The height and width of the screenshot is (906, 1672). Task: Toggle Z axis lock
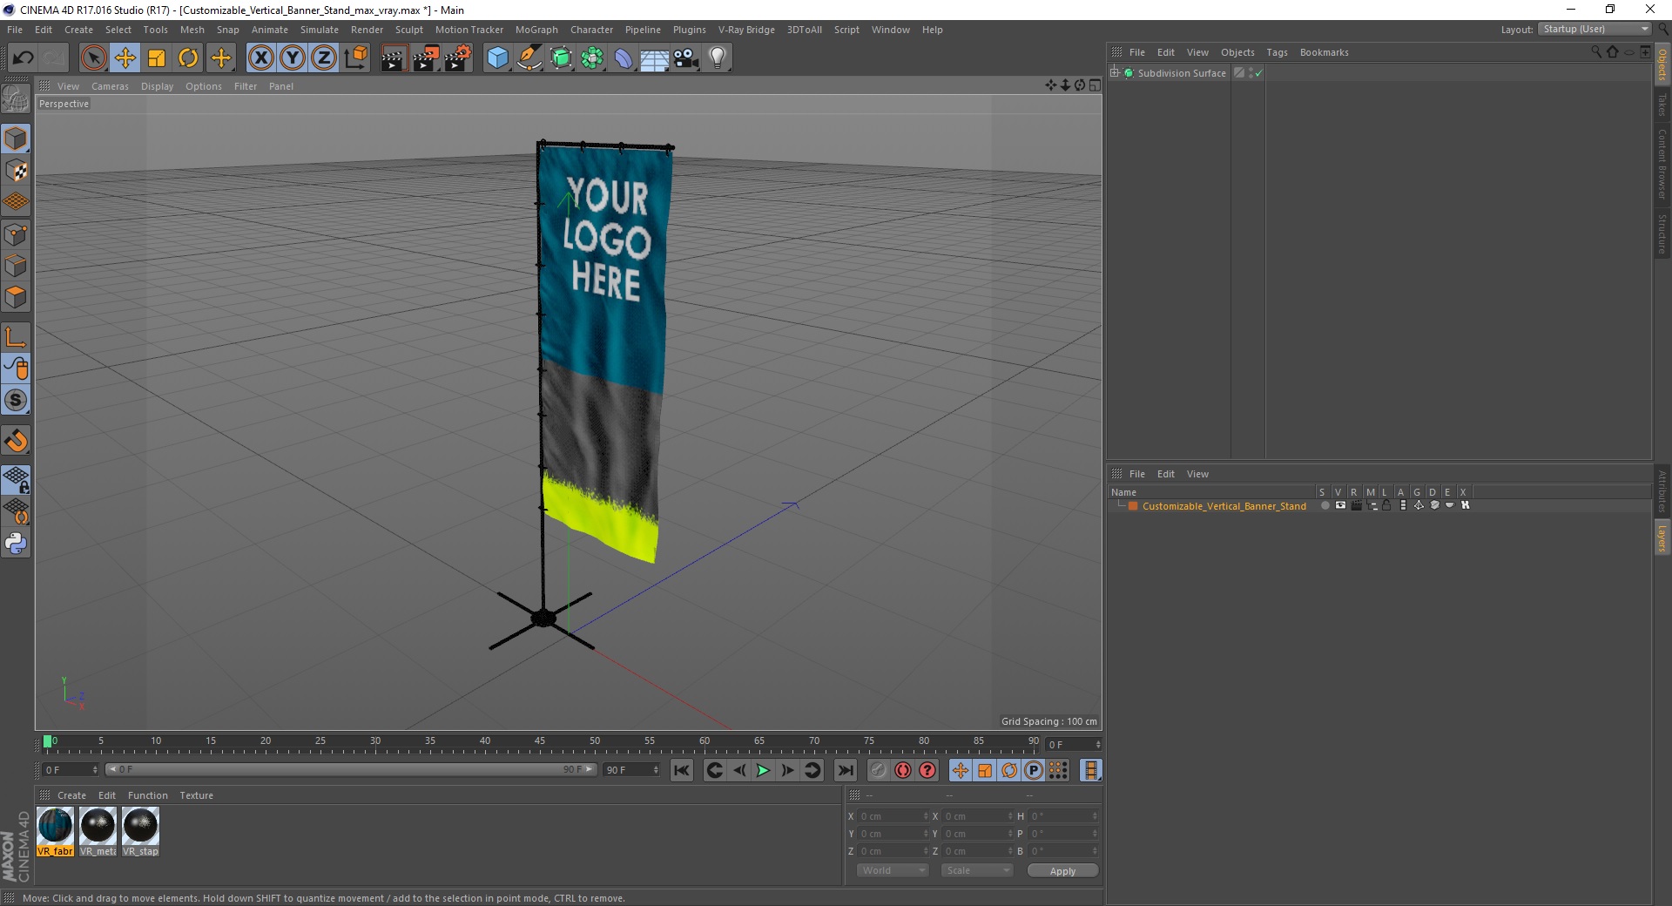[323, 58]
